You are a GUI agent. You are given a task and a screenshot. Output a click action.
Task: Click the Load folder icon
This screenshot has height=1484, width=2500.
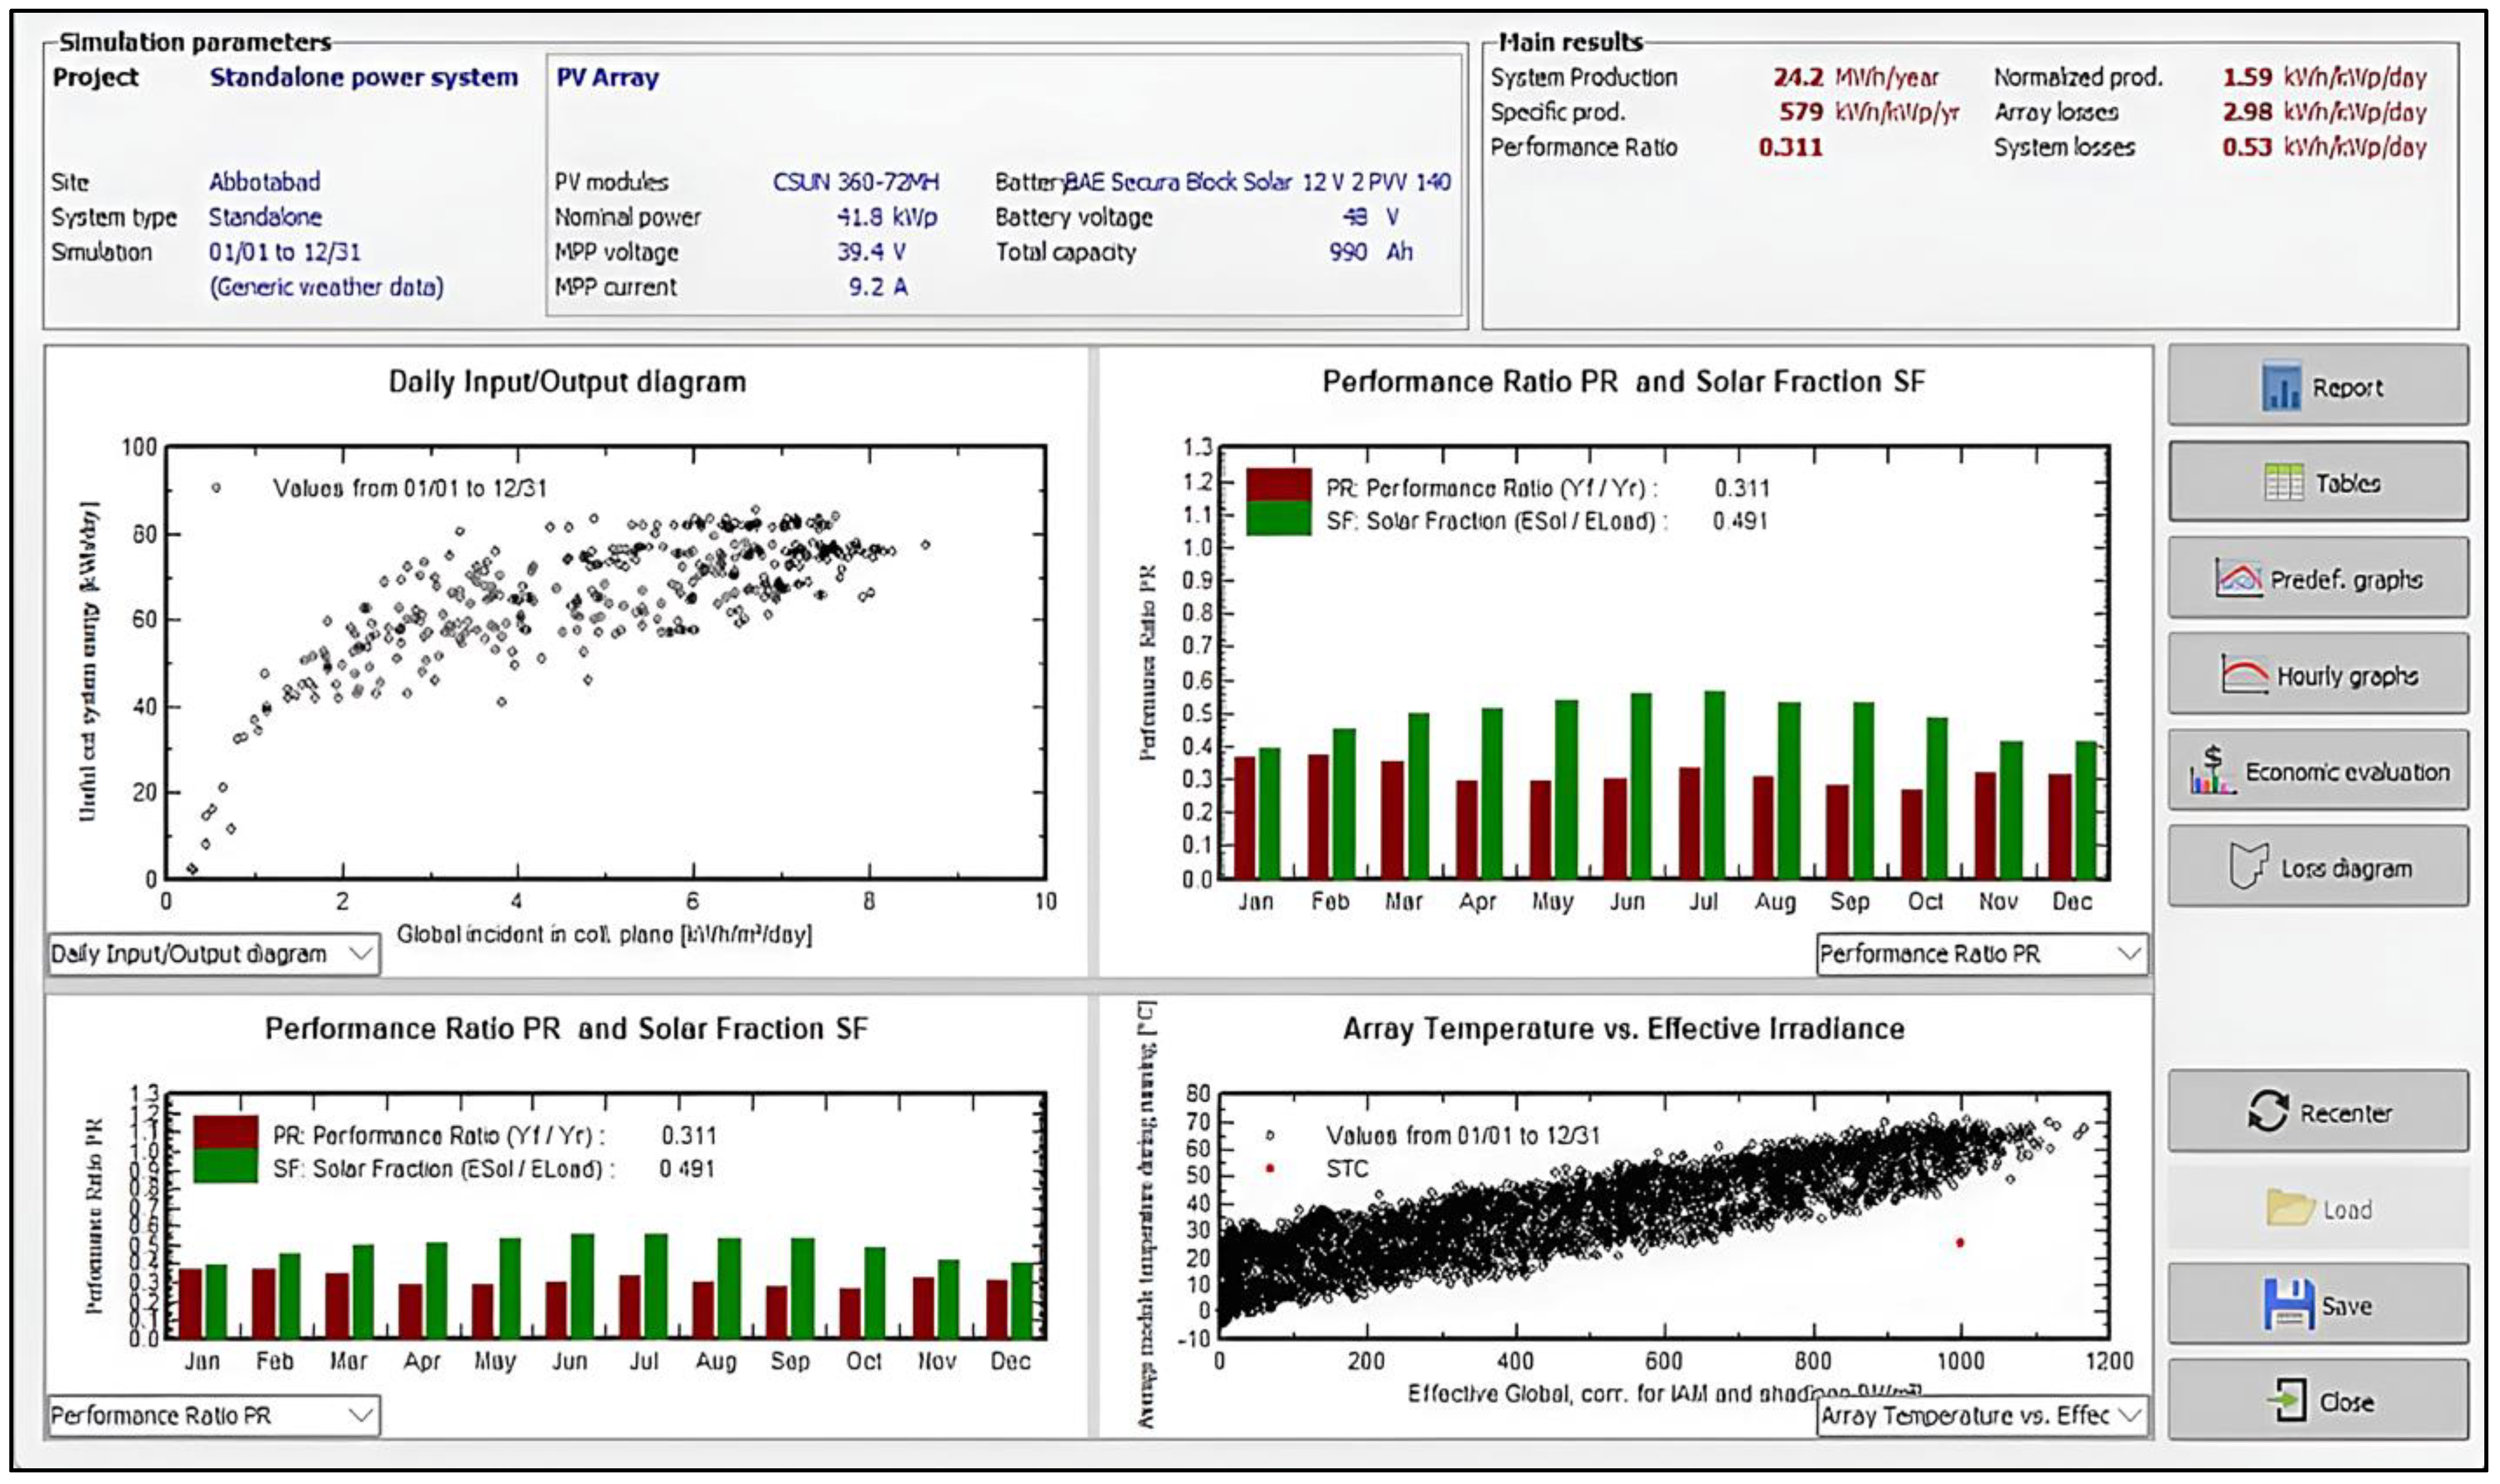click(x=2291, y=1208)
